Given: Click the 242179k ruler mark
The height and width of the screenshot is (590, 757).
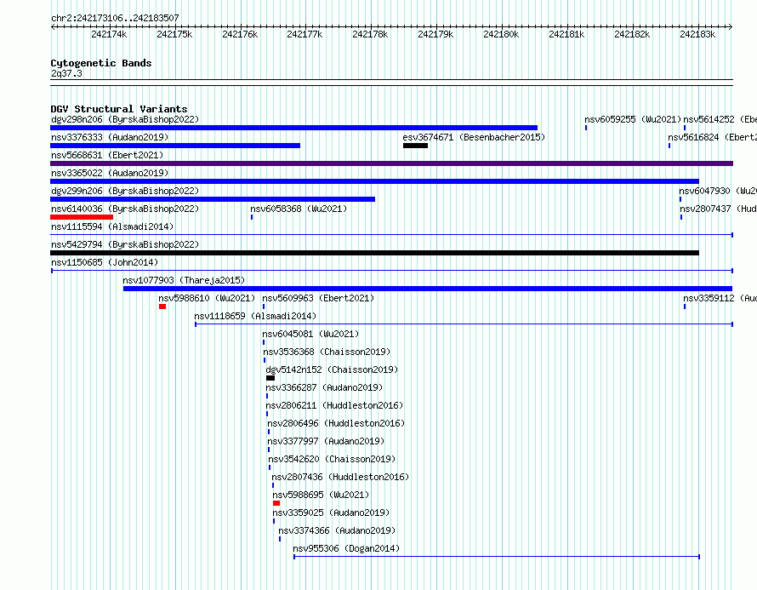Looking at the screenshot, I should (435, 34).
